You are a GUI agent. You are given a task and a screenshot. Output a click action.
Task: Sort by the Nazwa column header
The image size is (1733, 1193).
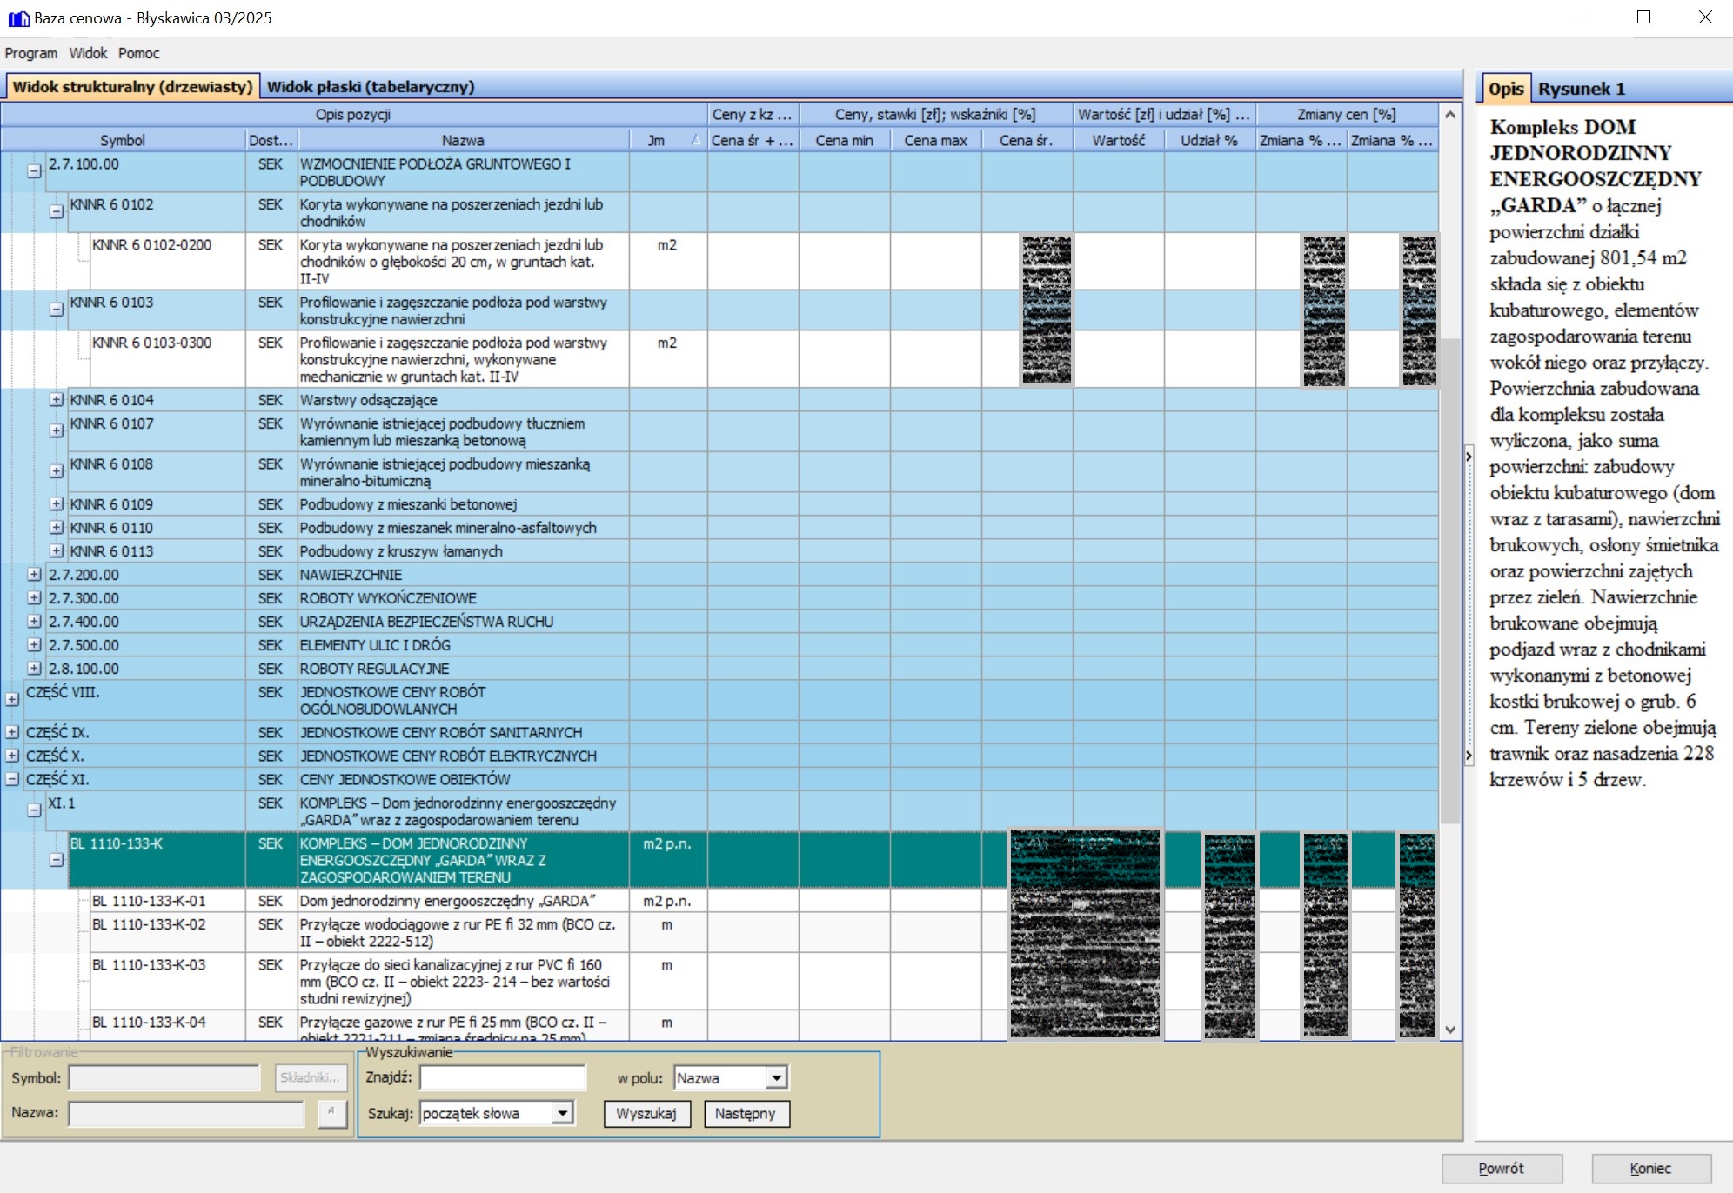pos(463,140)
